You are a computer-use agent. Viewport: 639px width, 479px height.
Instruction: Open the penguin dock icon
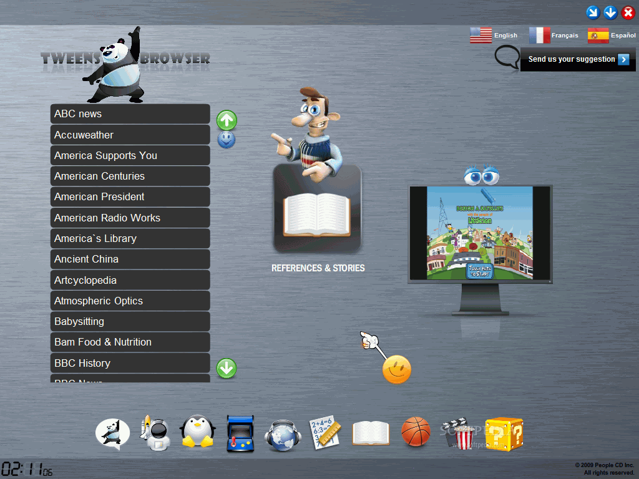click(x=198, y=431)
